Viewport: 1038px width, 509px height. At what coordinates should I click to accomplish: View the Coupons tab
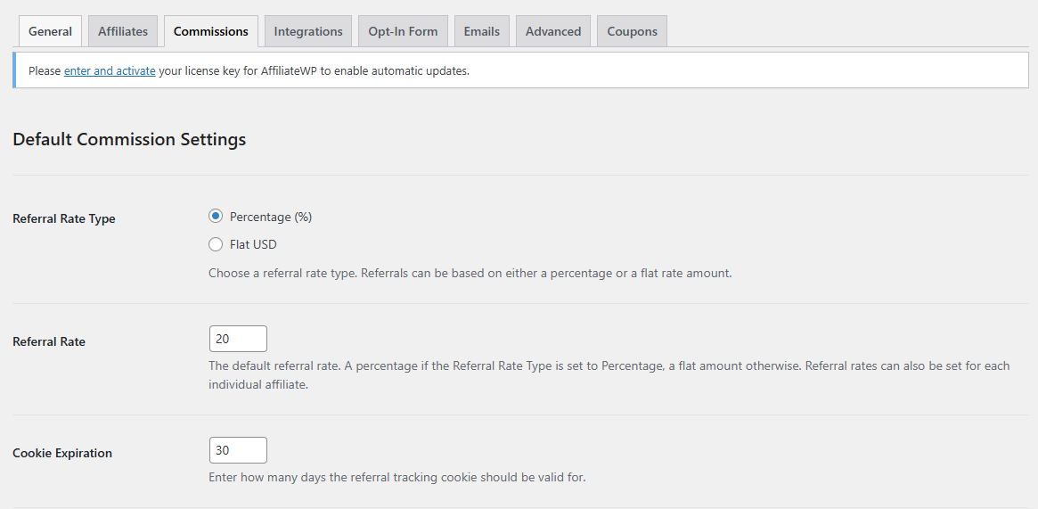(633, 31)
